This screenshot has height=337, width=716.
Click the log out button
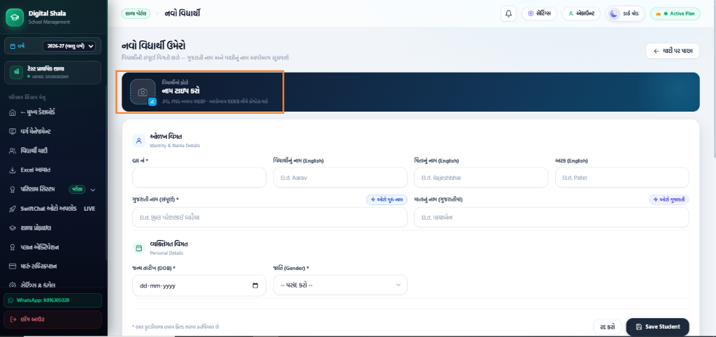(x=53, y=320)
